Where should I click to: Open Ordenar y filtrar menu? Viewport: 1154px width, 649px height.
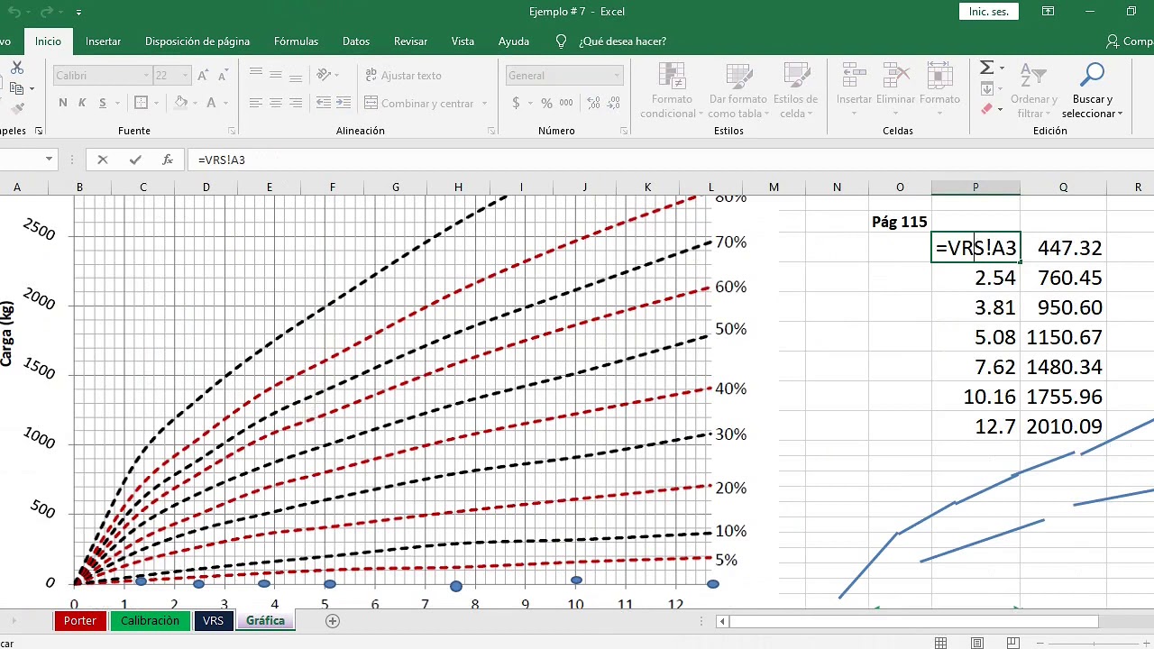pos(1033,90)
